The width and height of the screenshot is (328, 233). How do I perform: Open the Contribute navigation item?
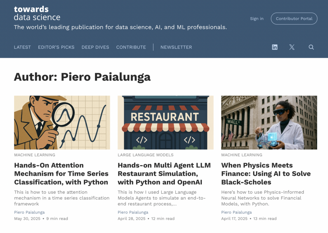click(131, 47)
